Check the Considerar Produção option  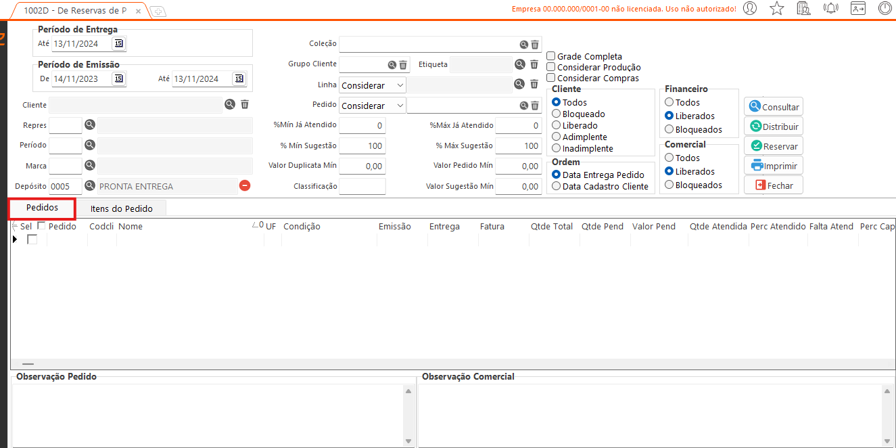tap(551, 67)
